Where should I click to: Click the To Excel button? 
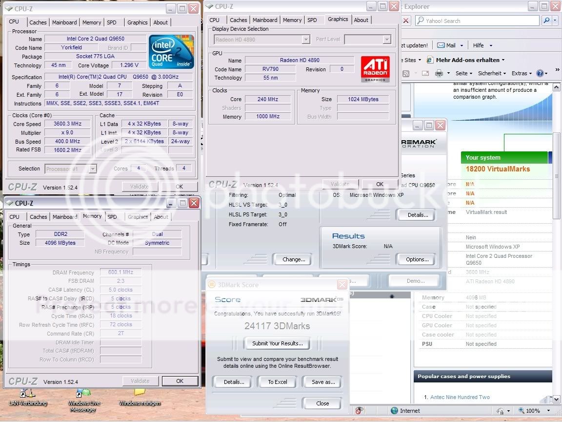(x=277, y=382)
